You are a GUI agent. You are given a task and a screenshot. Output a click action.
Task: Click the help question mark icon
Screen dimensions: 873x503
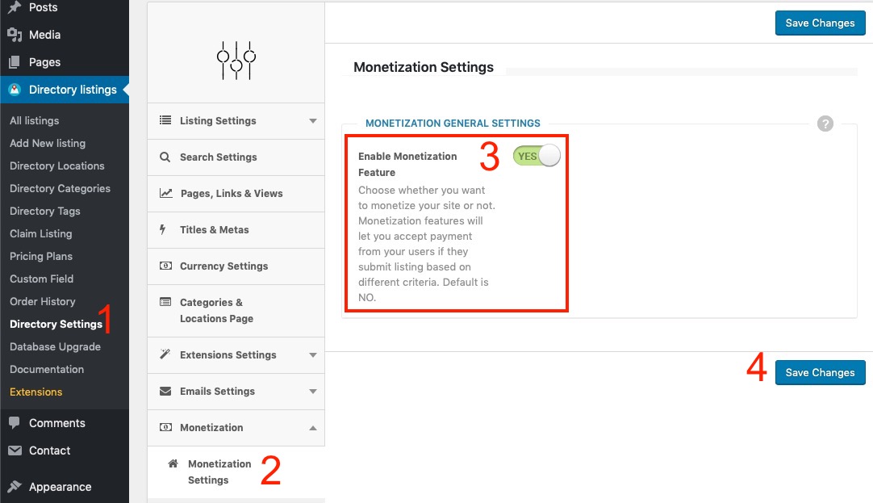pyautogui.click(x=825, y=123)
